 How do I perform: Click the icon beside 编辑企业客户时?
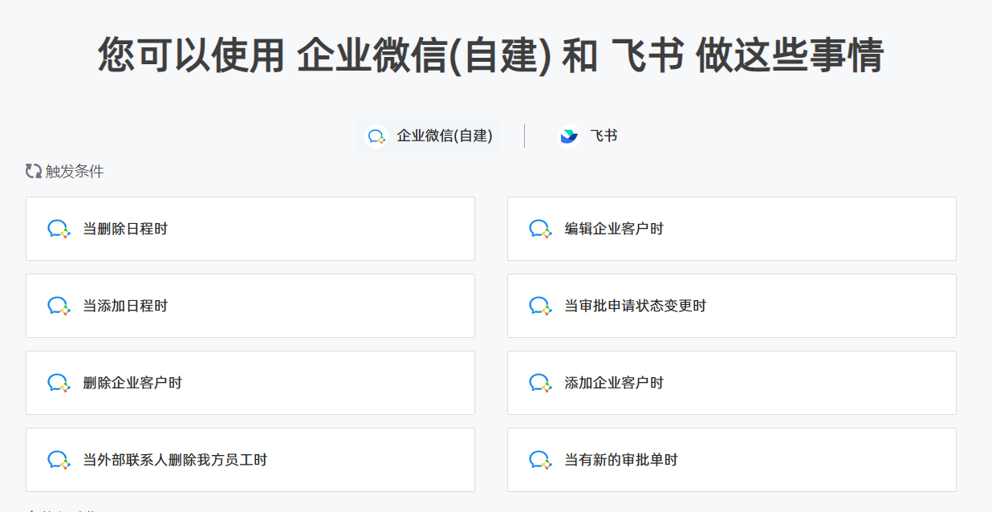541,230
